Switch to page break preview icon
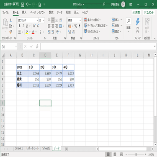Screen dimensions: 157x157 [x=121, y=154]
